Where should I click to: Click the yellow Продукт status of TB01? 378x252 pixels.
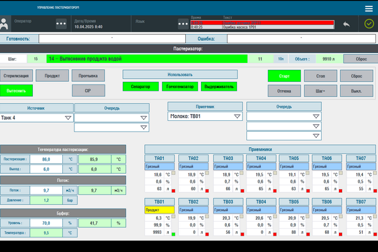159,210
